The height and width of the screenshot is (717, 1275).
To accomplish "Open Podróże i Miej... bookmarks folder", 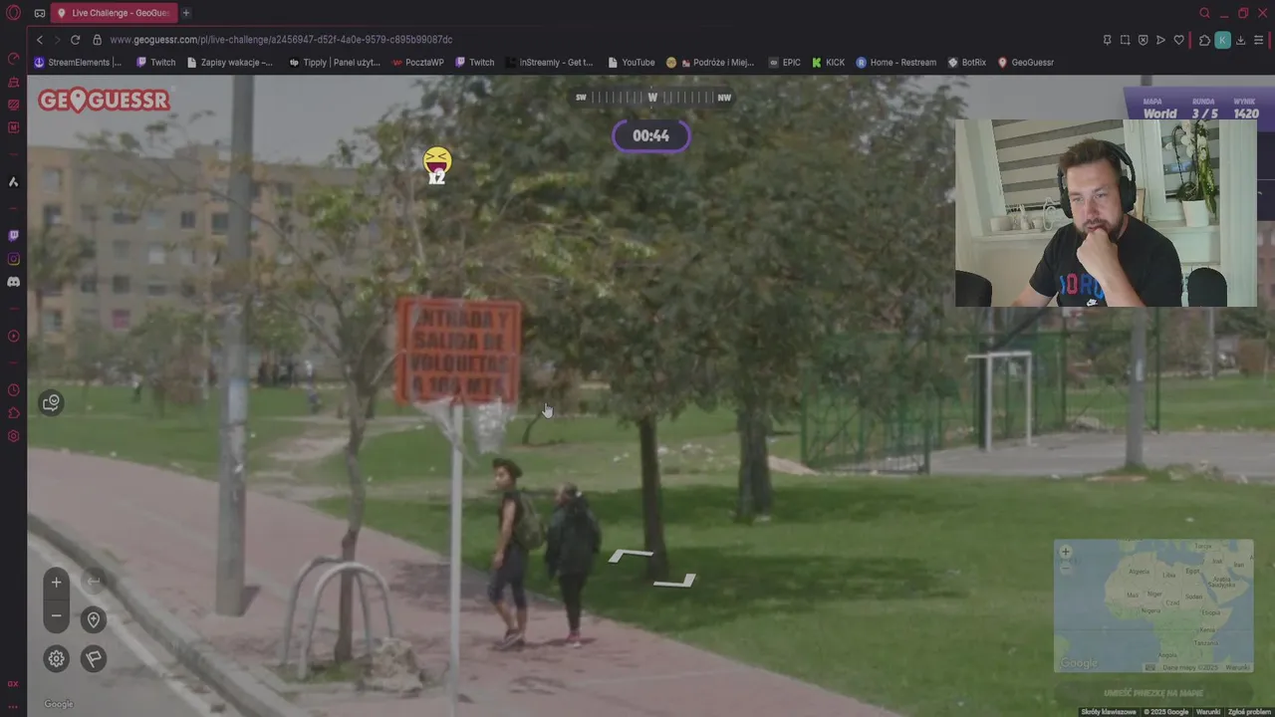I will coord(710,62).
